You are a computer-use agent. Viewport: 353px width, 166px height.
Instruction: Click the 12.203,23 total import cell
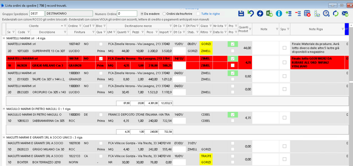[x=166, y=103]
